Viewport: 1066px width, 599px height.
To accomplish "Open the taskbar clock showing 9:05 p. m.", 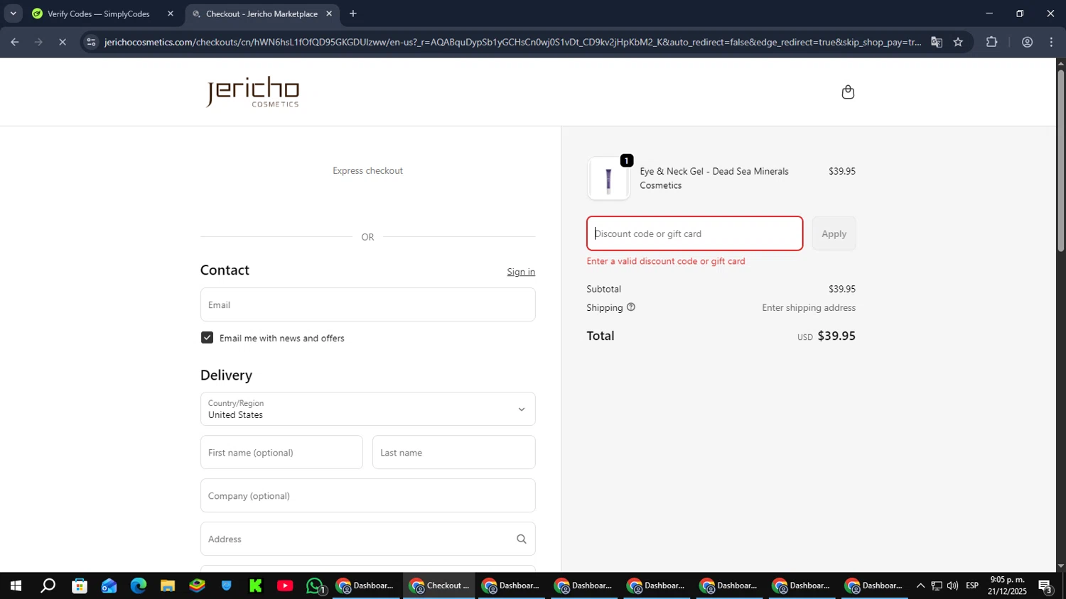I will [x=1007, y=586].
